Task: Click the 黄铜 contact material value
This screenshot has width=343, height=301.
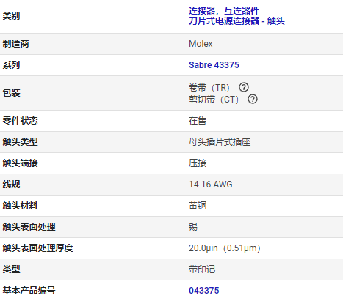Action: click(198, 206)
